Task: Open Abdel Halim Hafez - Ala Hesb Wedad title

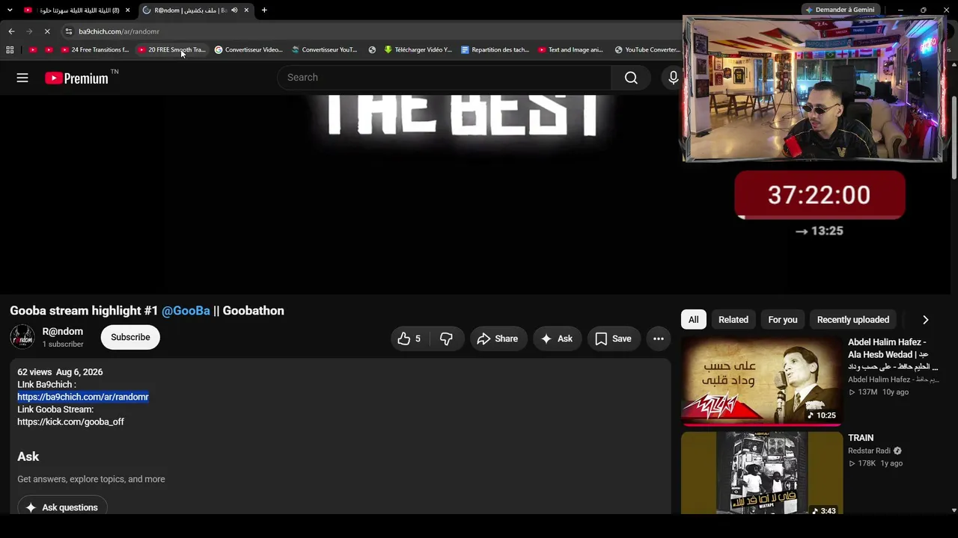Action: coord(893,354)
